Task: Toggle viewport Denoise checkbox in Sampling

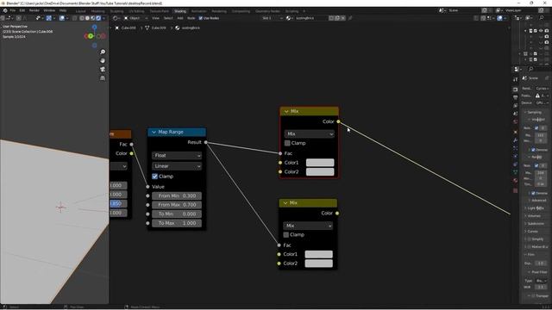Action: (x=533, y=150)
